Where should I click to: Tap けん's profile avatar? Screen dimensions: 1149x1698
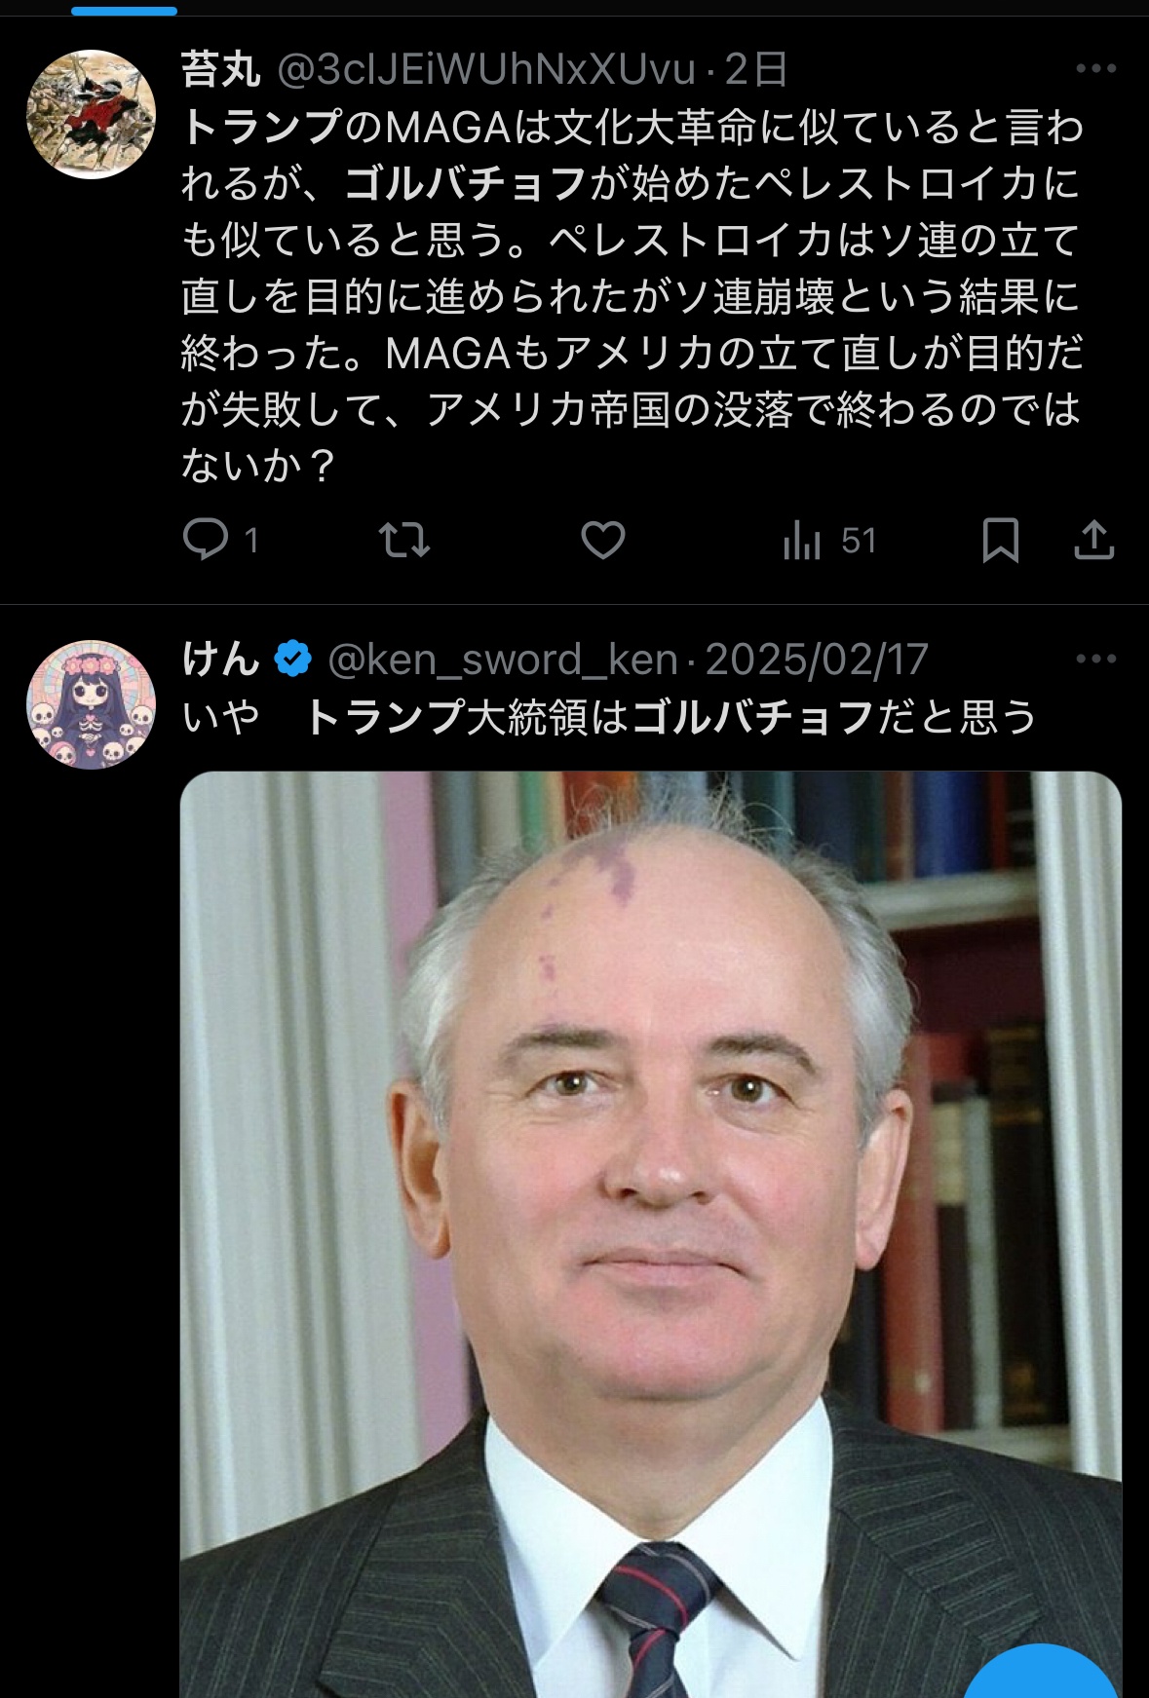coord(91,704)
